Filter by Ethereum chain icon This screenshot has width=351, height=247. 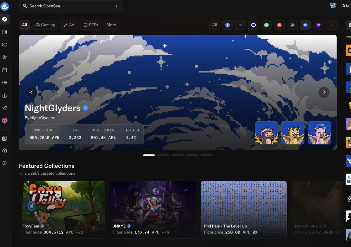click(x=228, y=25)
